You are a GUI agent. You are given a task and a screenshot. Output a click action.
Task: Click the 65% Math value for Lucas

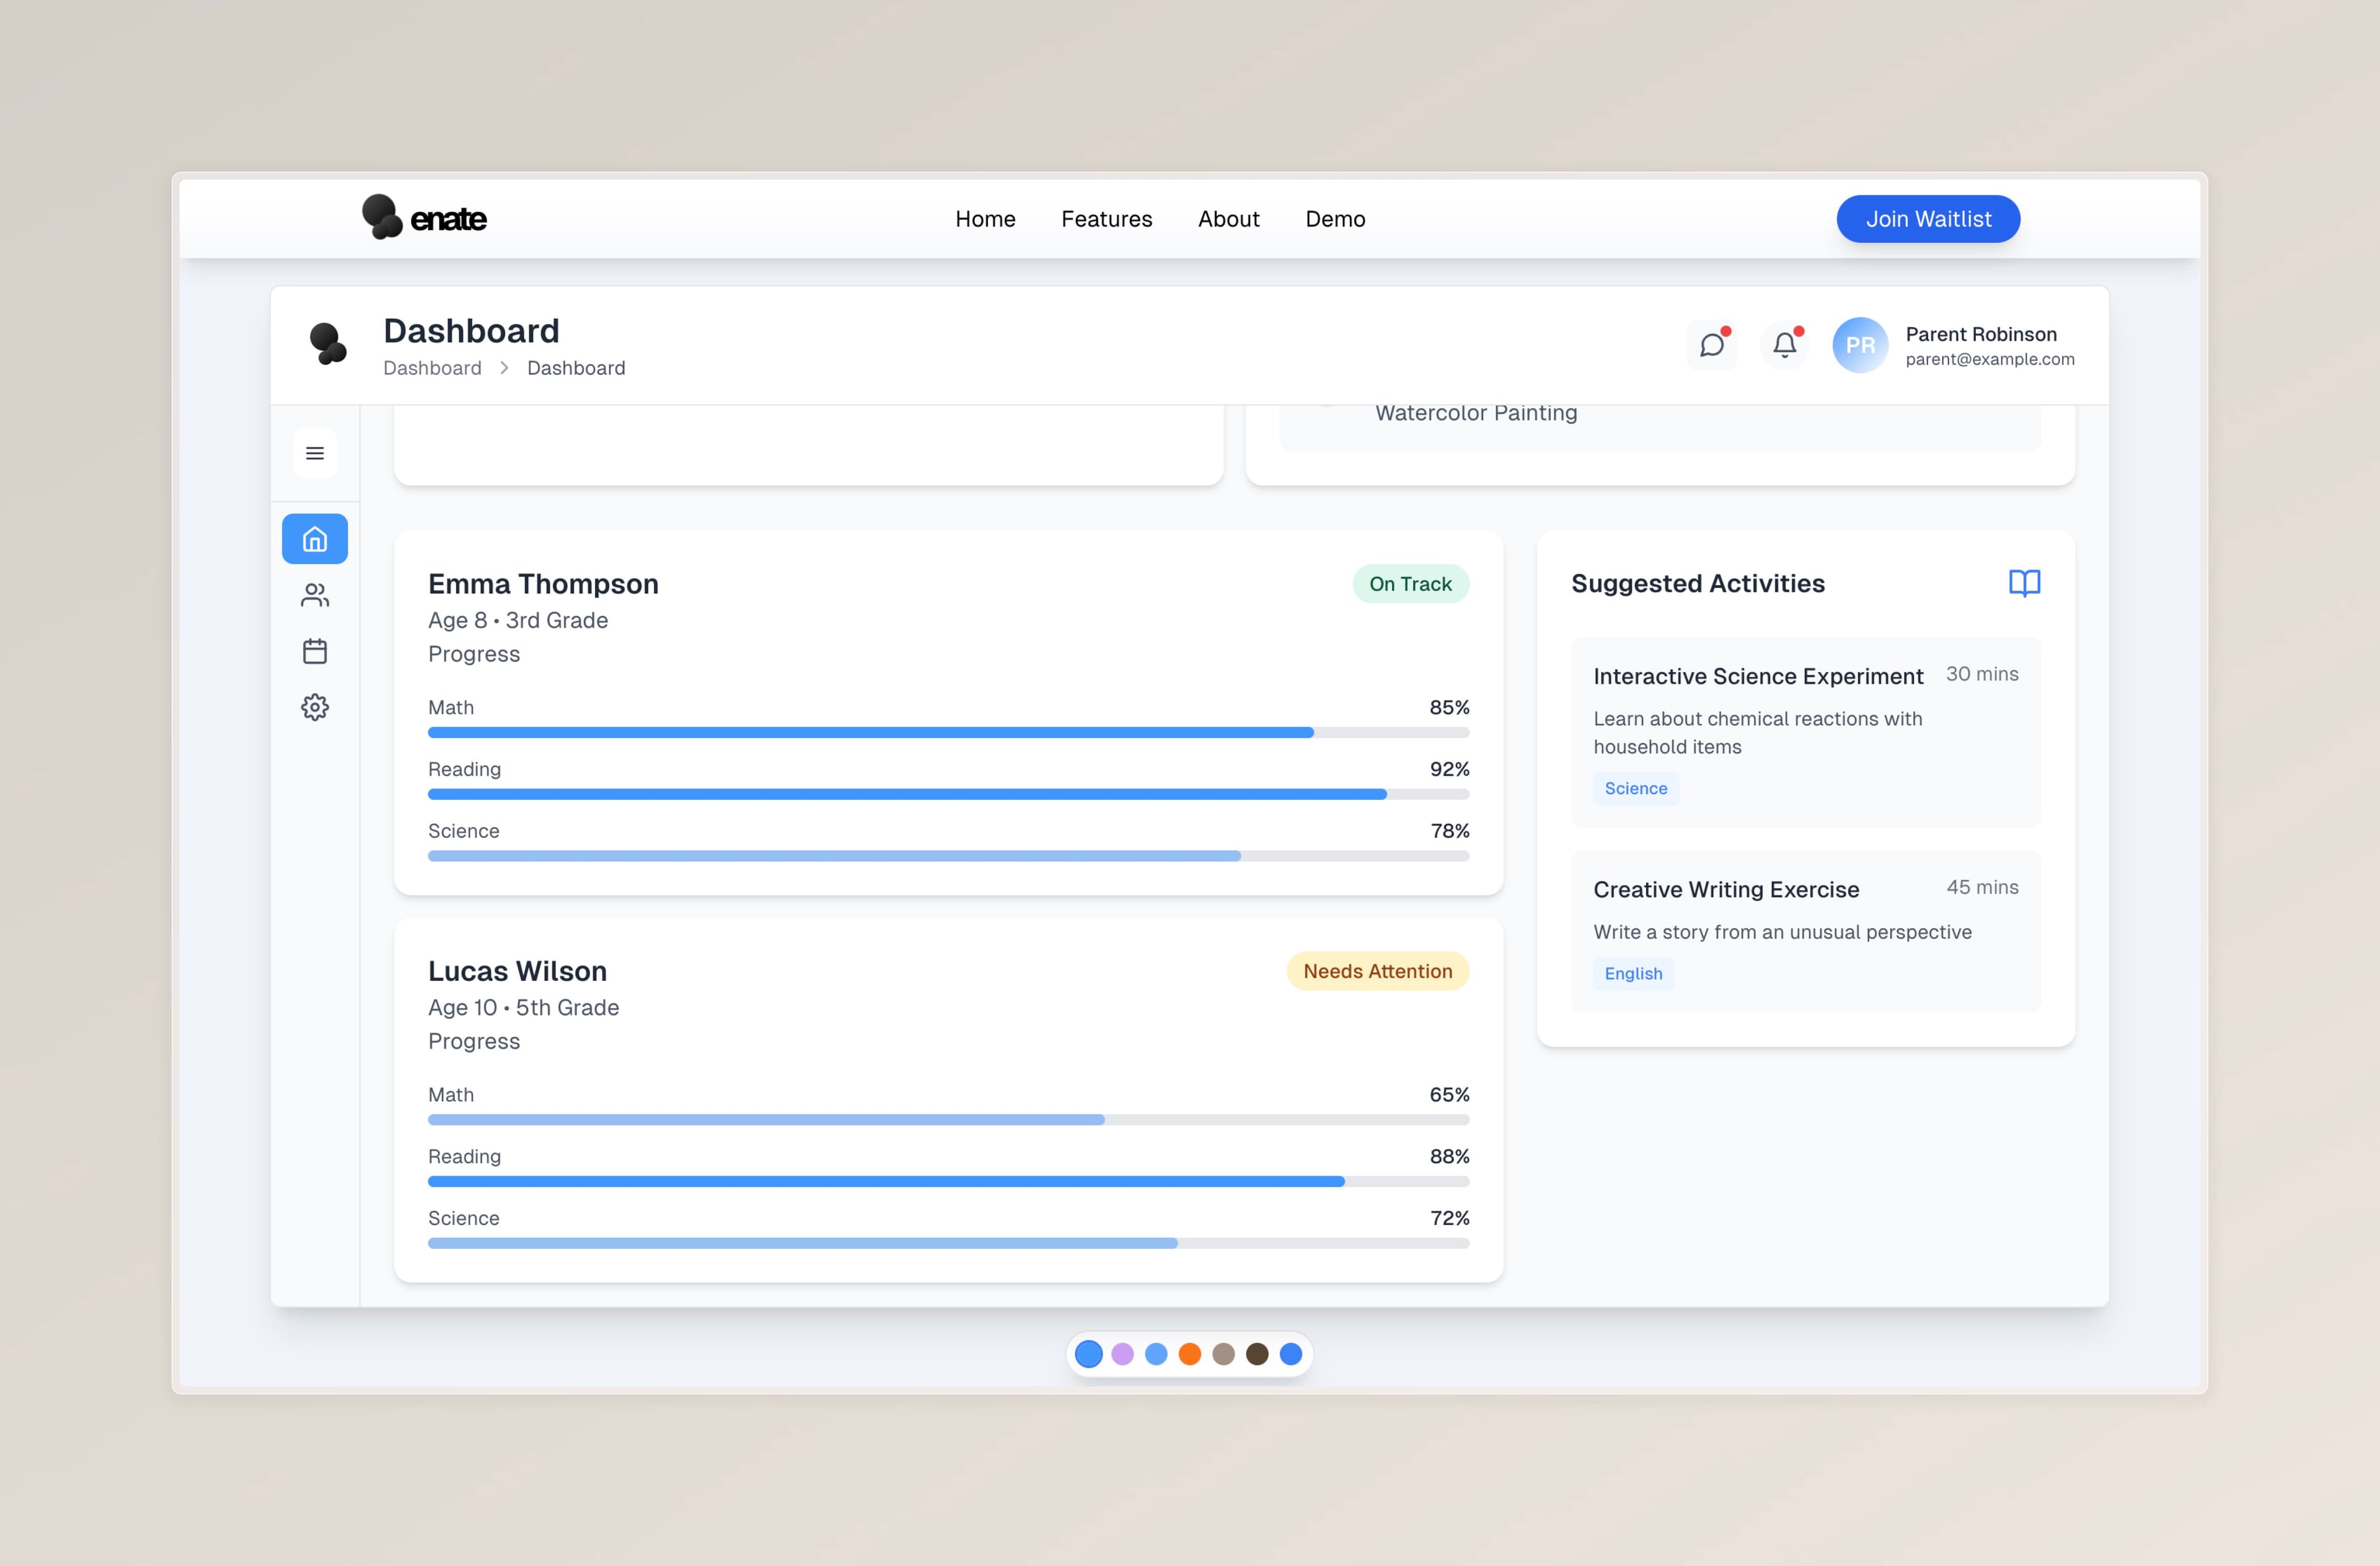[1449, 1094]
